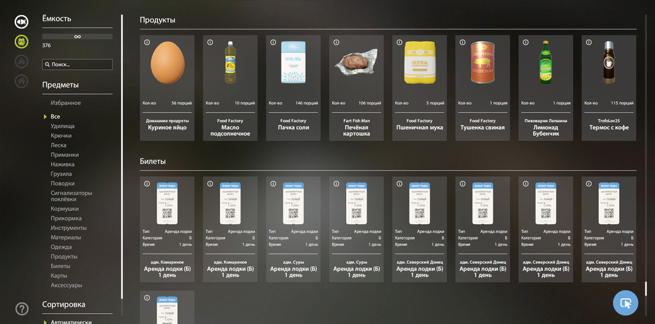Filter by Одежда category
The image size is (655, 324).
(x=61, y=247)
